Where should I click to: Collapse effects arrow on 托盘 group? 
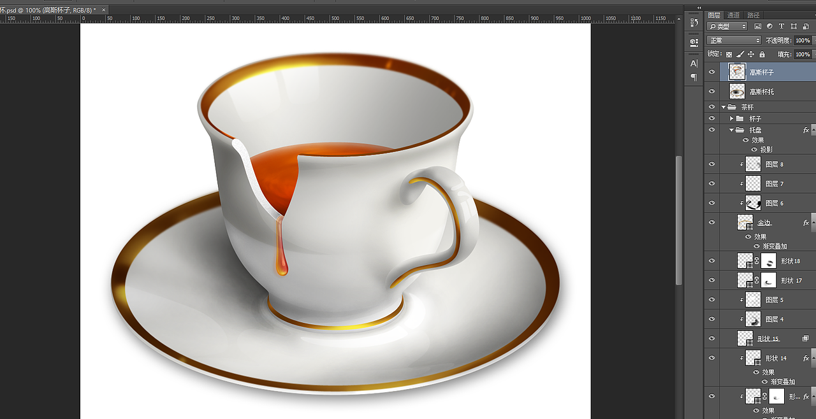813,130
